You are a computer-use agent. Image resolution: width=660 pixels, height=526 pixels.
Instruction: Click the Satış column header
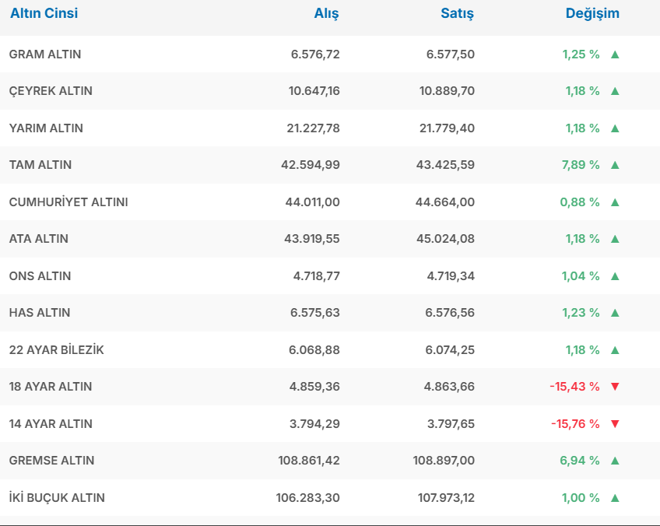click(458, 13)
